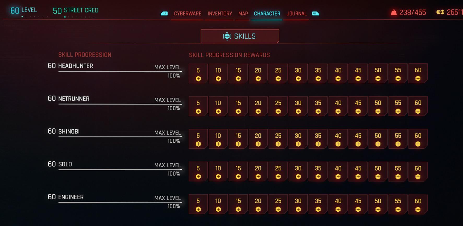Select Solo level 45 reward tile
The image size is (463, 226).
(358, 171)
